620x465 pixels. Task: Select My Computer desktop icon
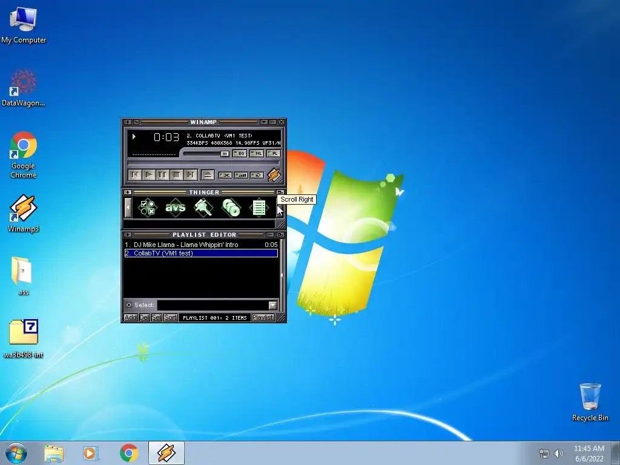coord(24,25)
